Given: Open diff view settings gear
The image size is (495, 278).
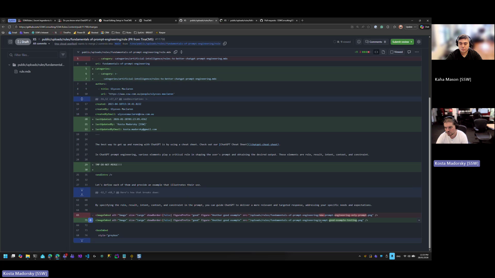Looking at the screenshot, I should pyautogui.click(x=419, y=42).
